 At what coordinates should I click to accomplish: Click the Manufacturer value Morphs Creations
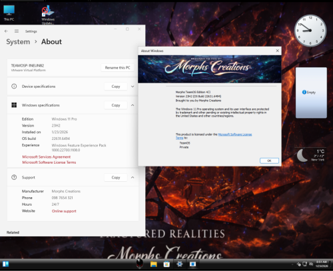click(66, 191)
